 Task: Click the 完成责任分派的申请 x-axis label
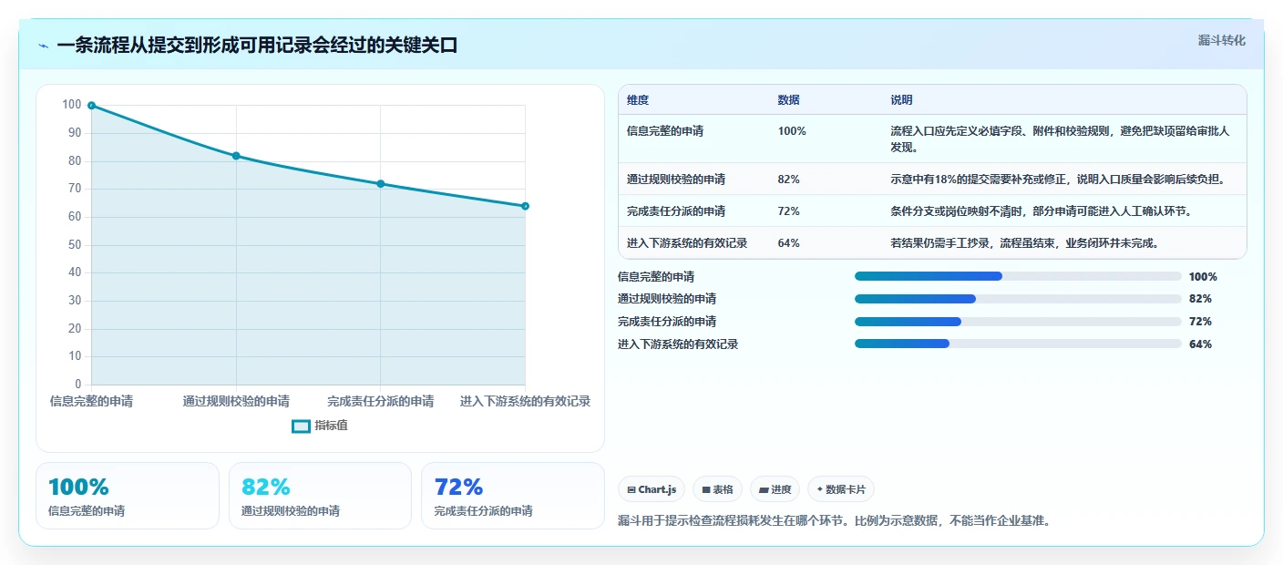tap(381, 401)
